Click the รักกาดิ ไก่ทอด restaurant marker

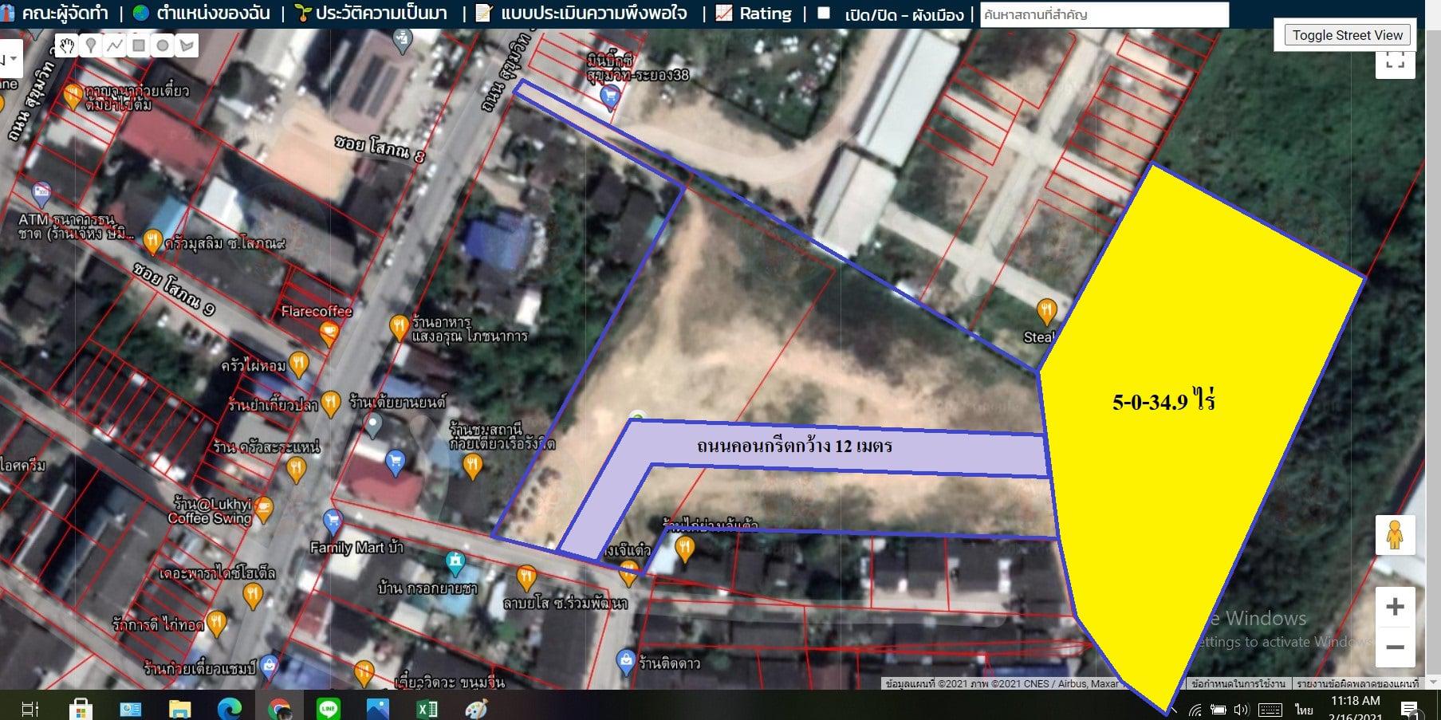coord(216,623)
